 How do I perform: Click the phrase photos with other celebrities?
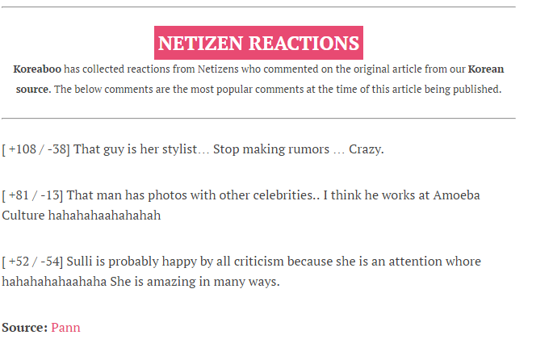pyautogui.click(x=233, y=195)
